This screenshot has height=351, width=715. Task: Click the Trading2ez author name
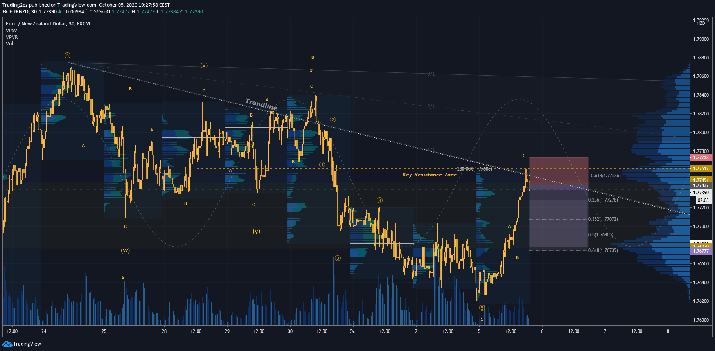pyautogui.click(x=15, y=5)
